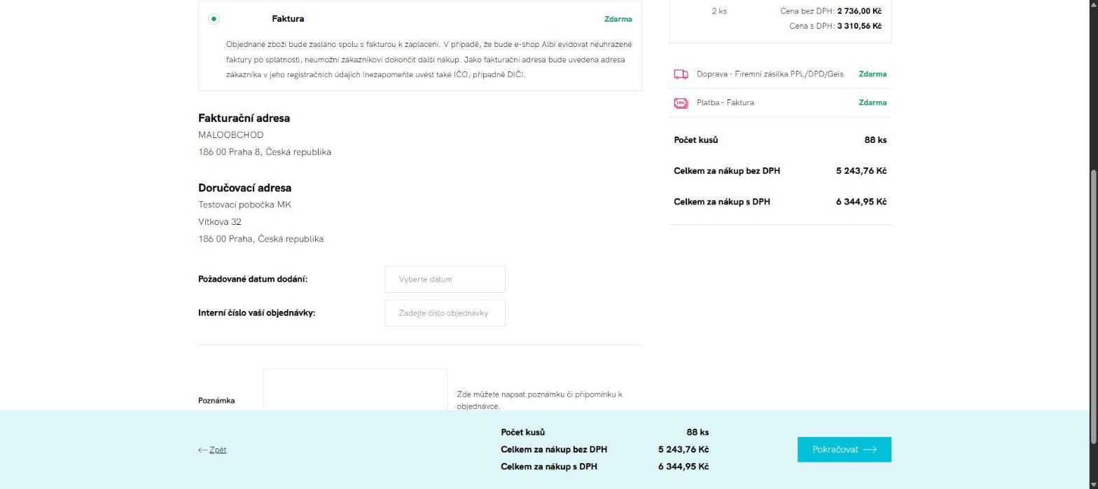Image resolution: width=1098 pixels, height=489 pixels.
Task: Click the Poznámka label
Action: coord(216,401)
